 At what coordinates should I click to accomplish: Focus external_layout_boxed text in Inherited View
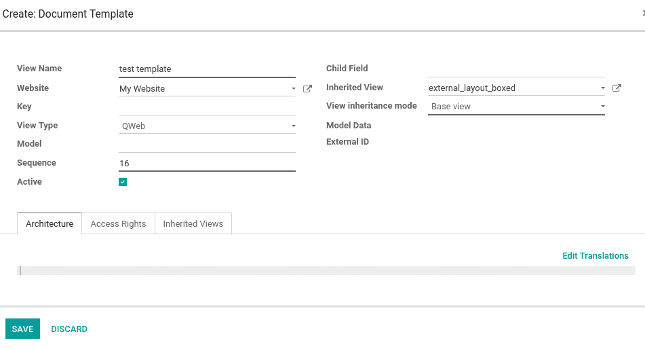(472, 88)
